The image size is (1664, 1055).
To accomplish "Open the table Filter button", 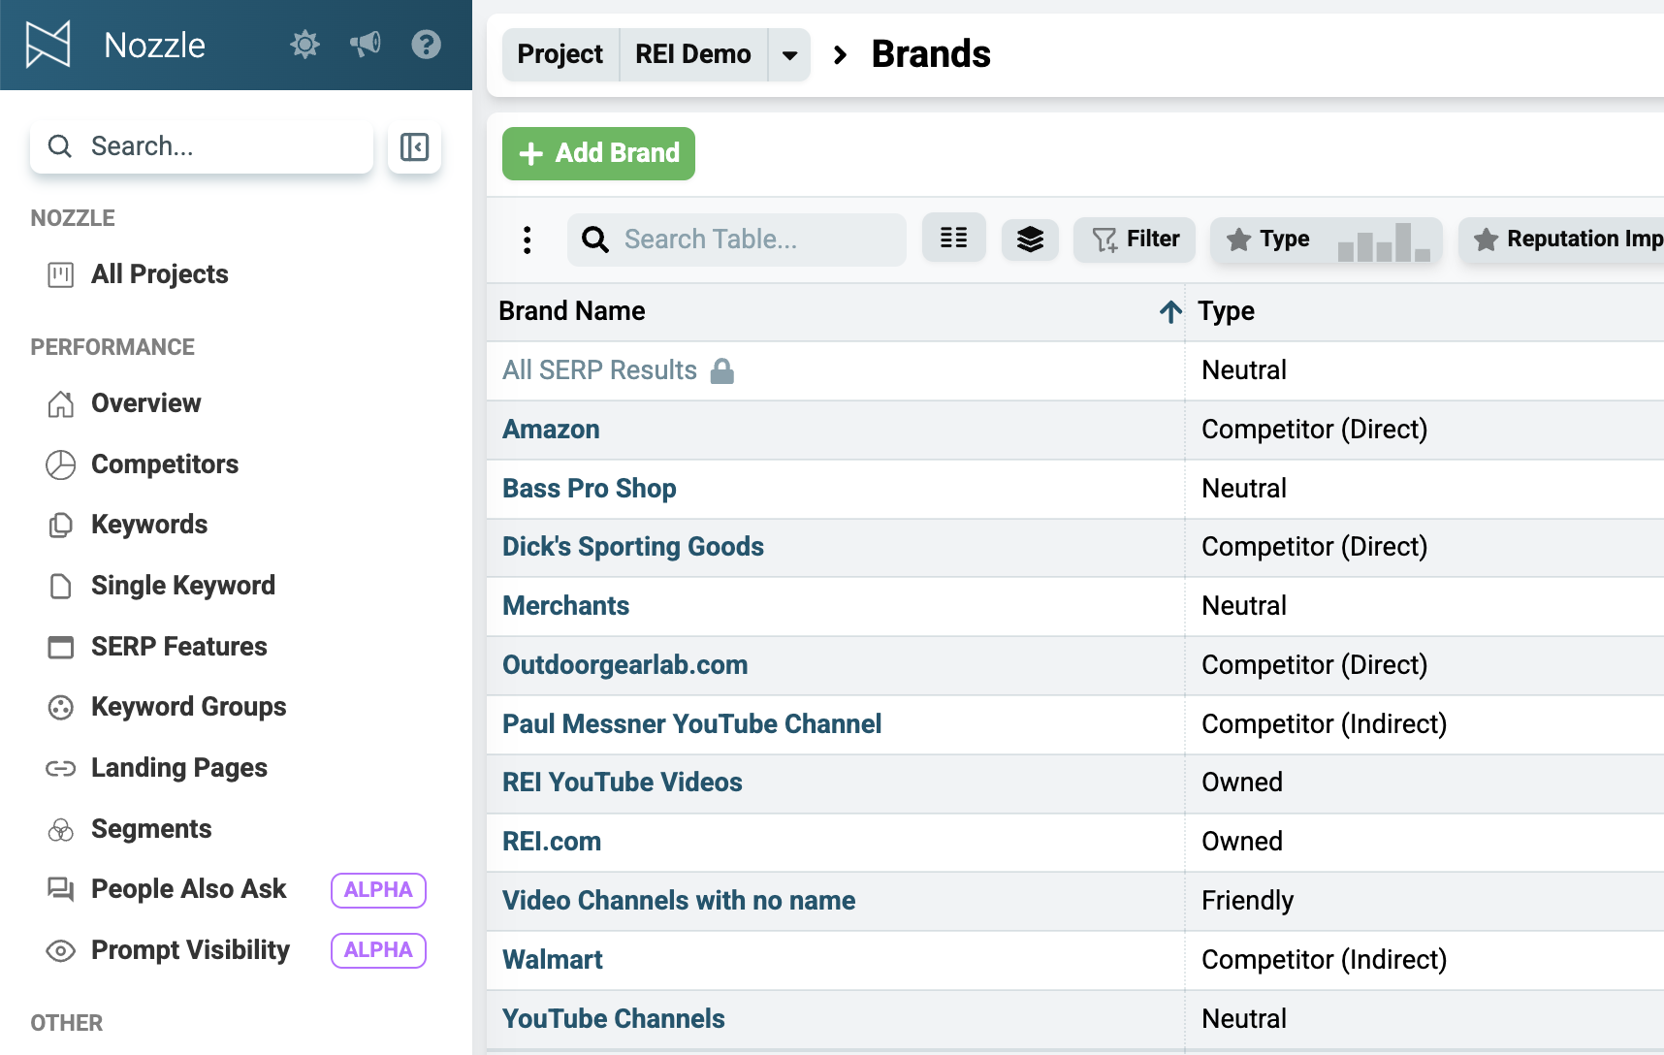I will coord(1135,239).
